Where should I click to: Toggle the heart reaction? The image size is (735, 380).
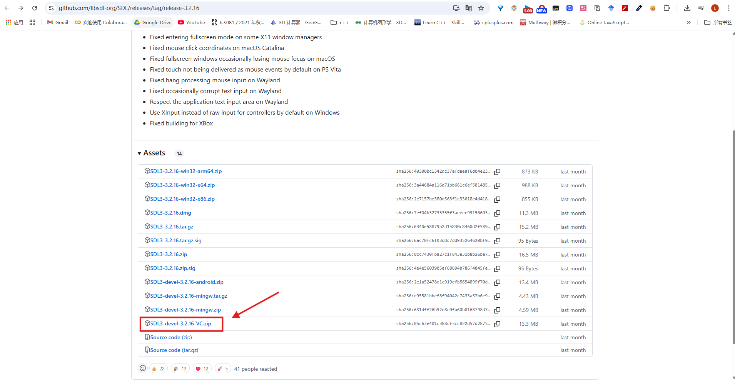[202, 368]
